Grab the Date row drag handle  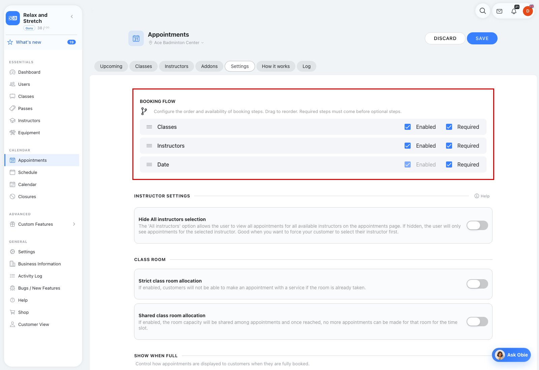click(149, 164)
